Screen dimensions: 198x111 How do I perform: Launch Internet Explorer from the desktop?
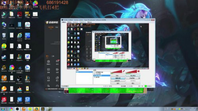[20, 37]
